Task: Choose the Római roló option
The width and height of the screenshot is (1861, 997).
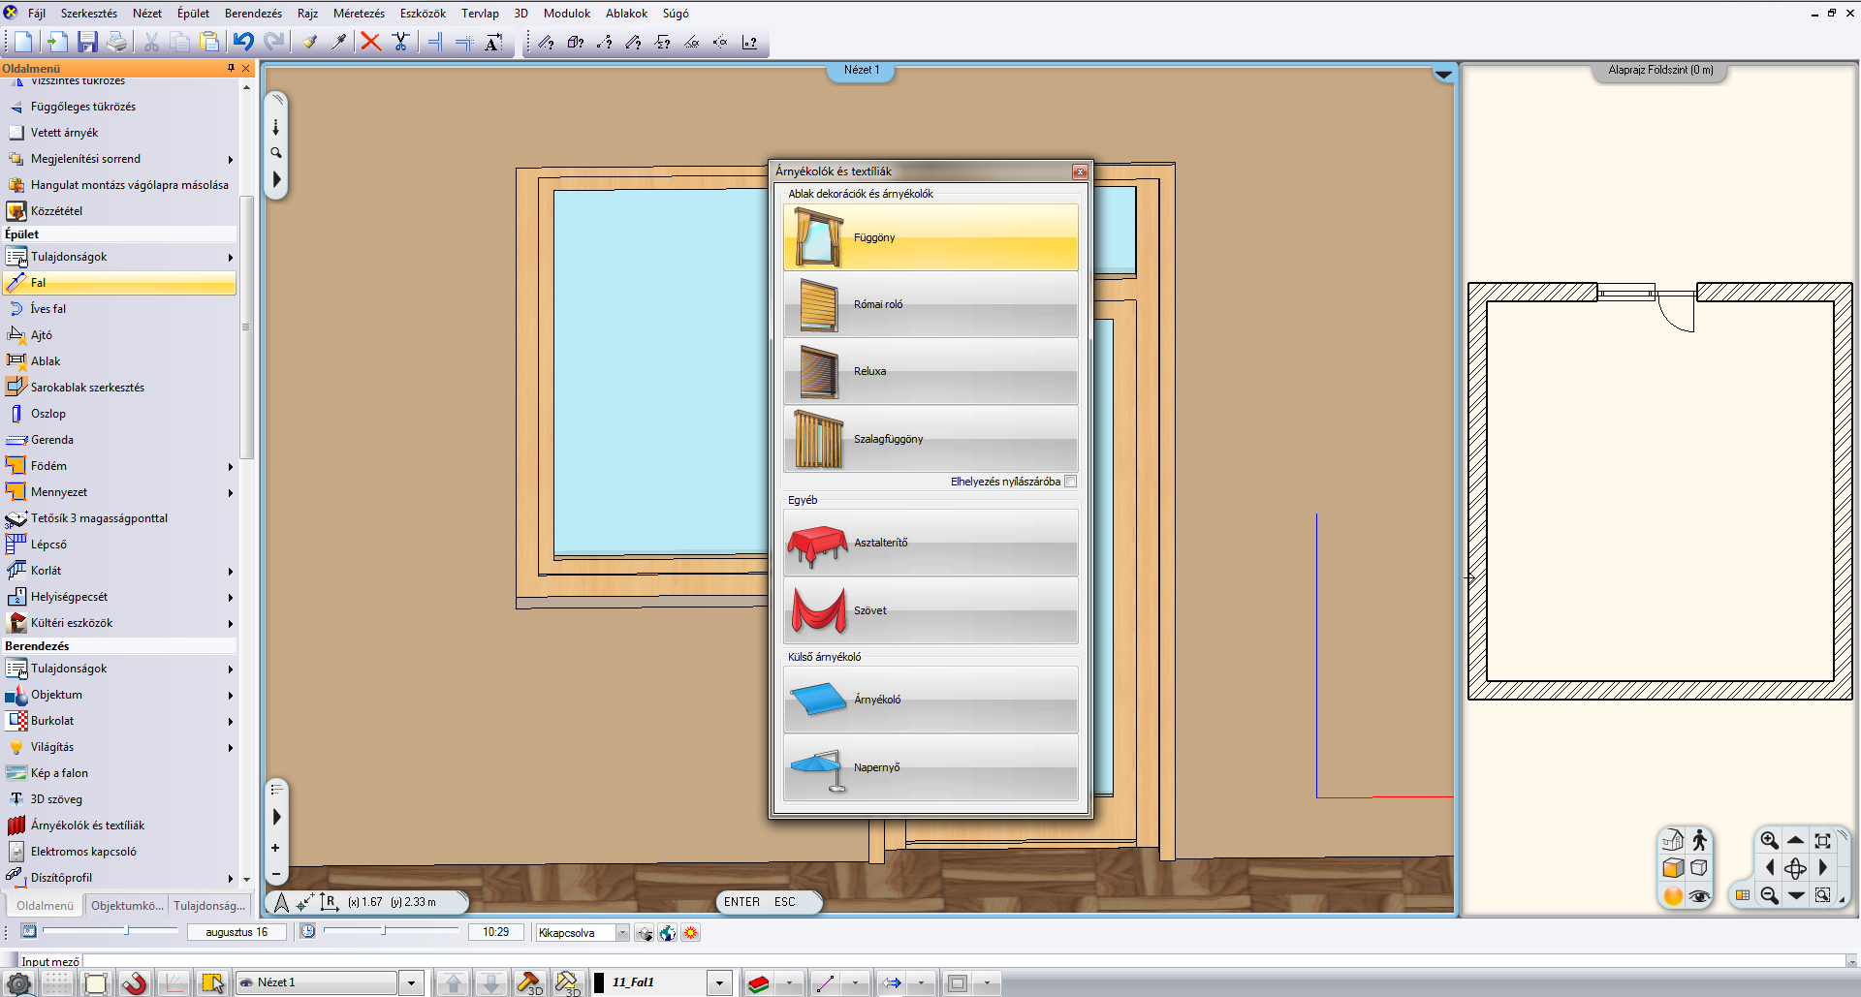Action: [x=930, y=304]
